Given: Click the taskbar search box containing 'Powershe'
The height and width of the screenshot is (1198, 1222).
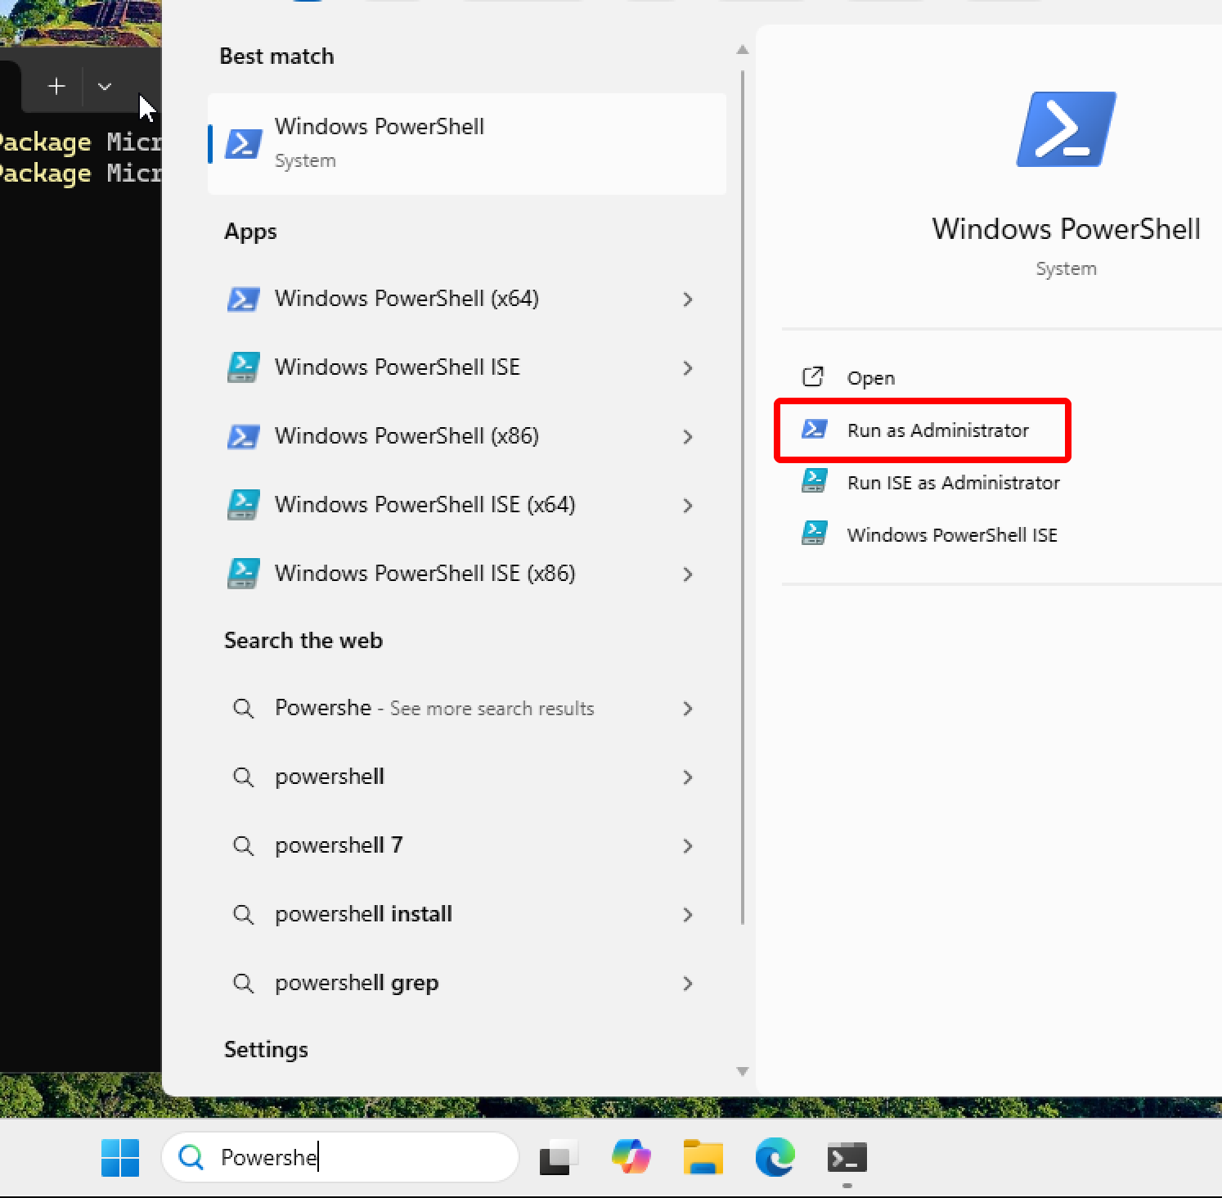Looking at the screenshot, I should point(340,1157).
